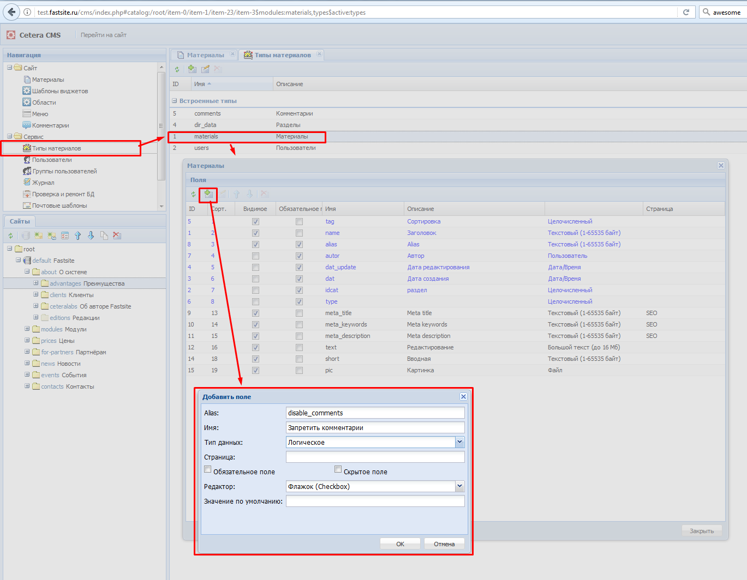Image resolution: width=747 pixels, height=580 pixels.
Task: Click Отмена in Добавить поле dialog
Action: 444,544
